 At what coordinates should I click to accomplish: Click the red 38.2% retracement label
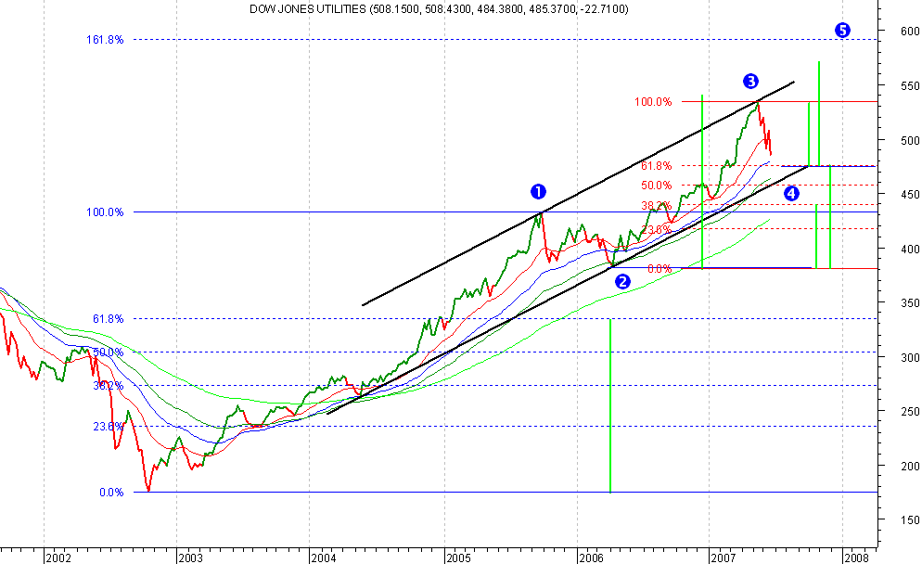[656, 206]
